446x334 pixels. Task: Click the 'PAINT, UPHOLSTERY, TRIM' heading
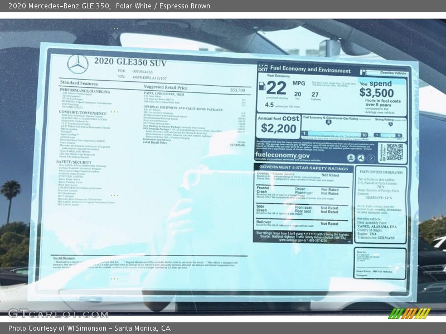tap(164, 94)
